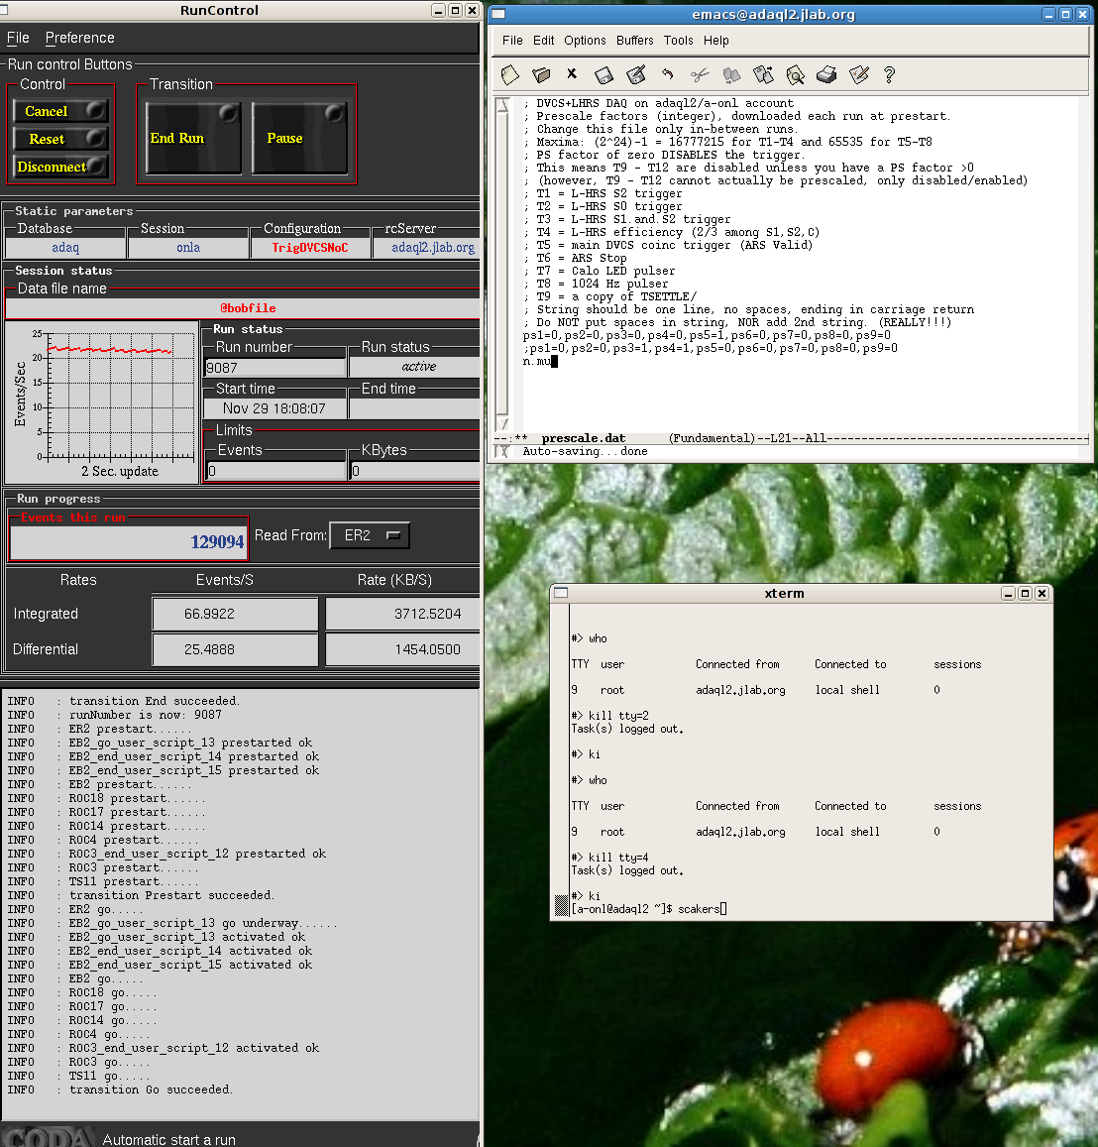Click the KBytes limit input field
1098x1147 pixels.
(x=414, y=471)
